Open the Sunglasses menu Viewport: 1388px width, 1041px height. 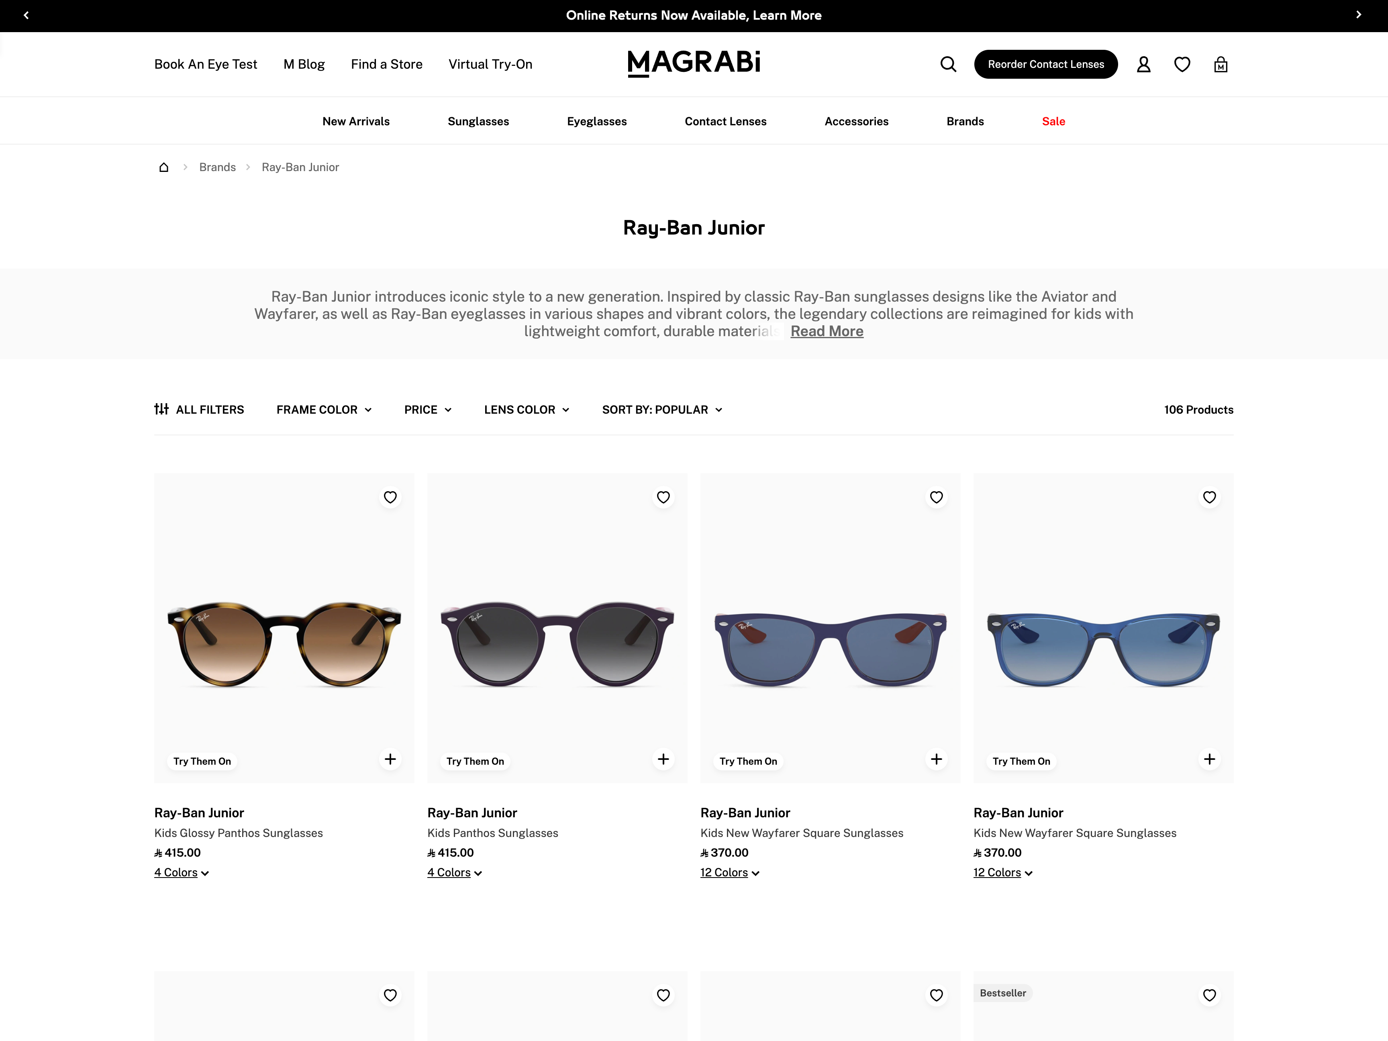point(478,121)
